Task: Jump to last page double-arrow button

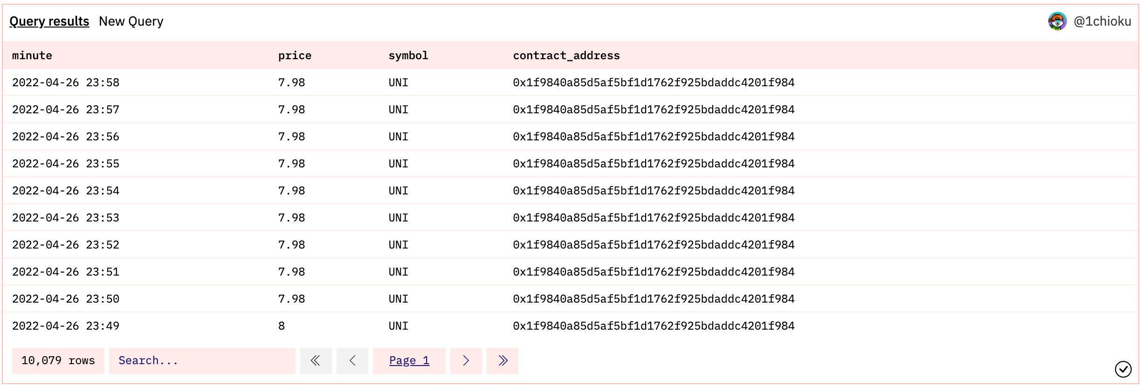Action: click(x=502, y=361)
